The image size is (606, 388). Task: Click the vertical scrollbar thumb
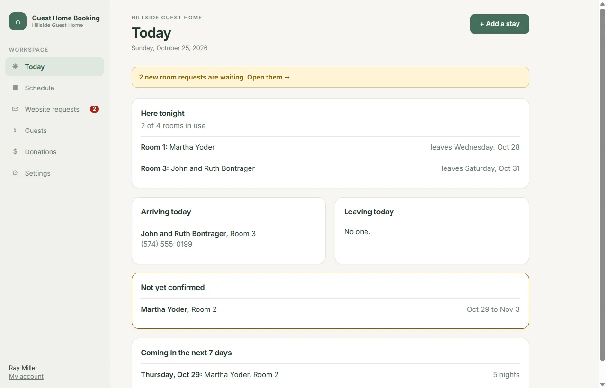click(x=602, y=185)
